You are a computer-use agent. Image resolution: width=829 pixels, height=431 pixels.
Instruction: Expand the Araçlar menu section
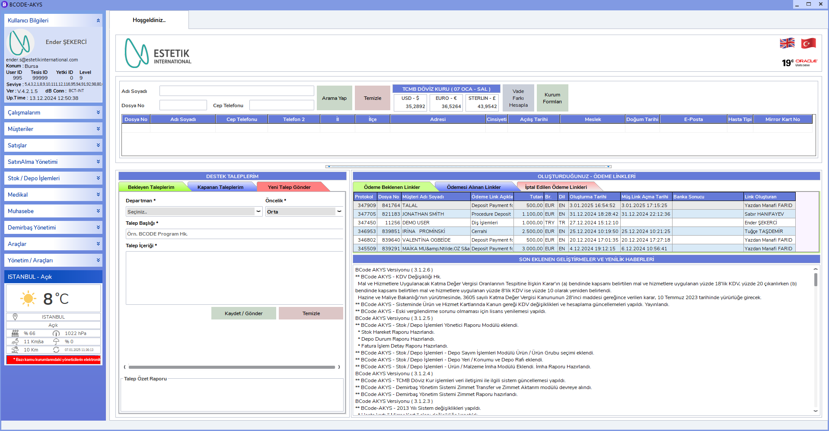(x=54, y=244)
